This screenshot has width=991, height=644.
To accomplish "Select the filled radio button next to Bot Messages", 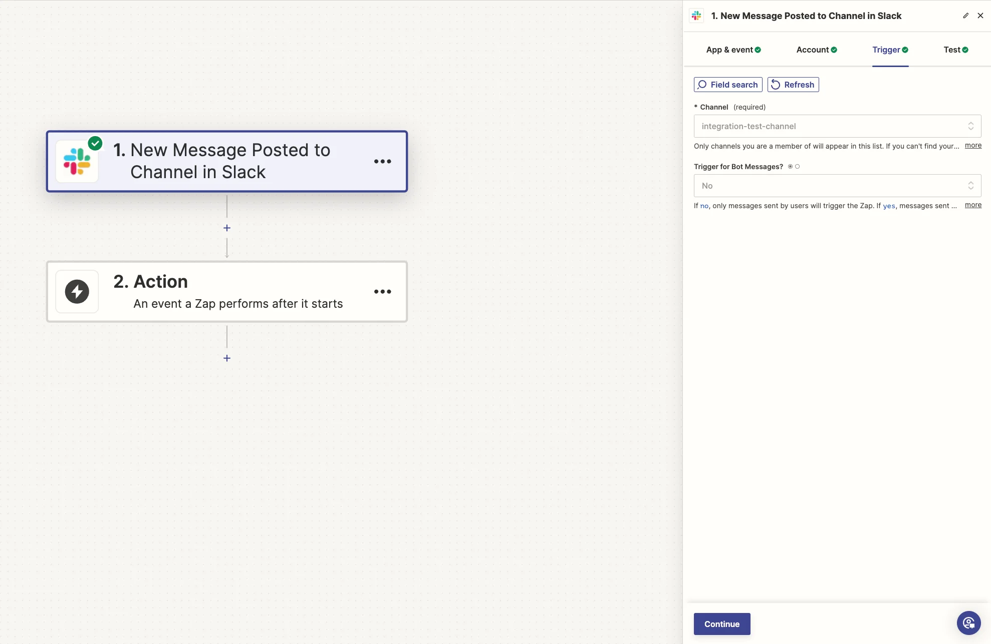I will coord(790,167).
